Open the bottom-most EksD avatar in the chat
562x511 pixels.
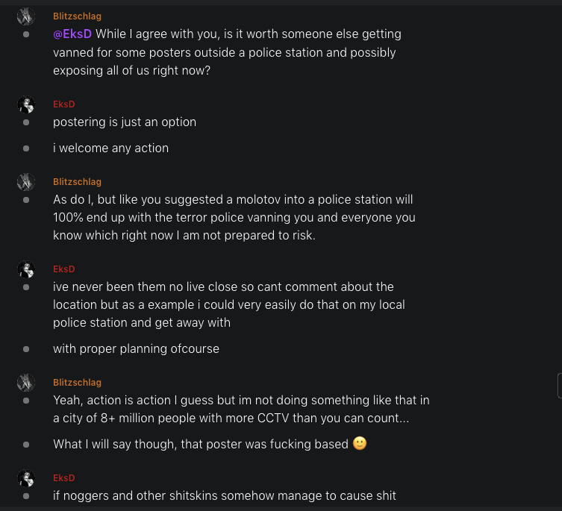[x=26, y=478]
